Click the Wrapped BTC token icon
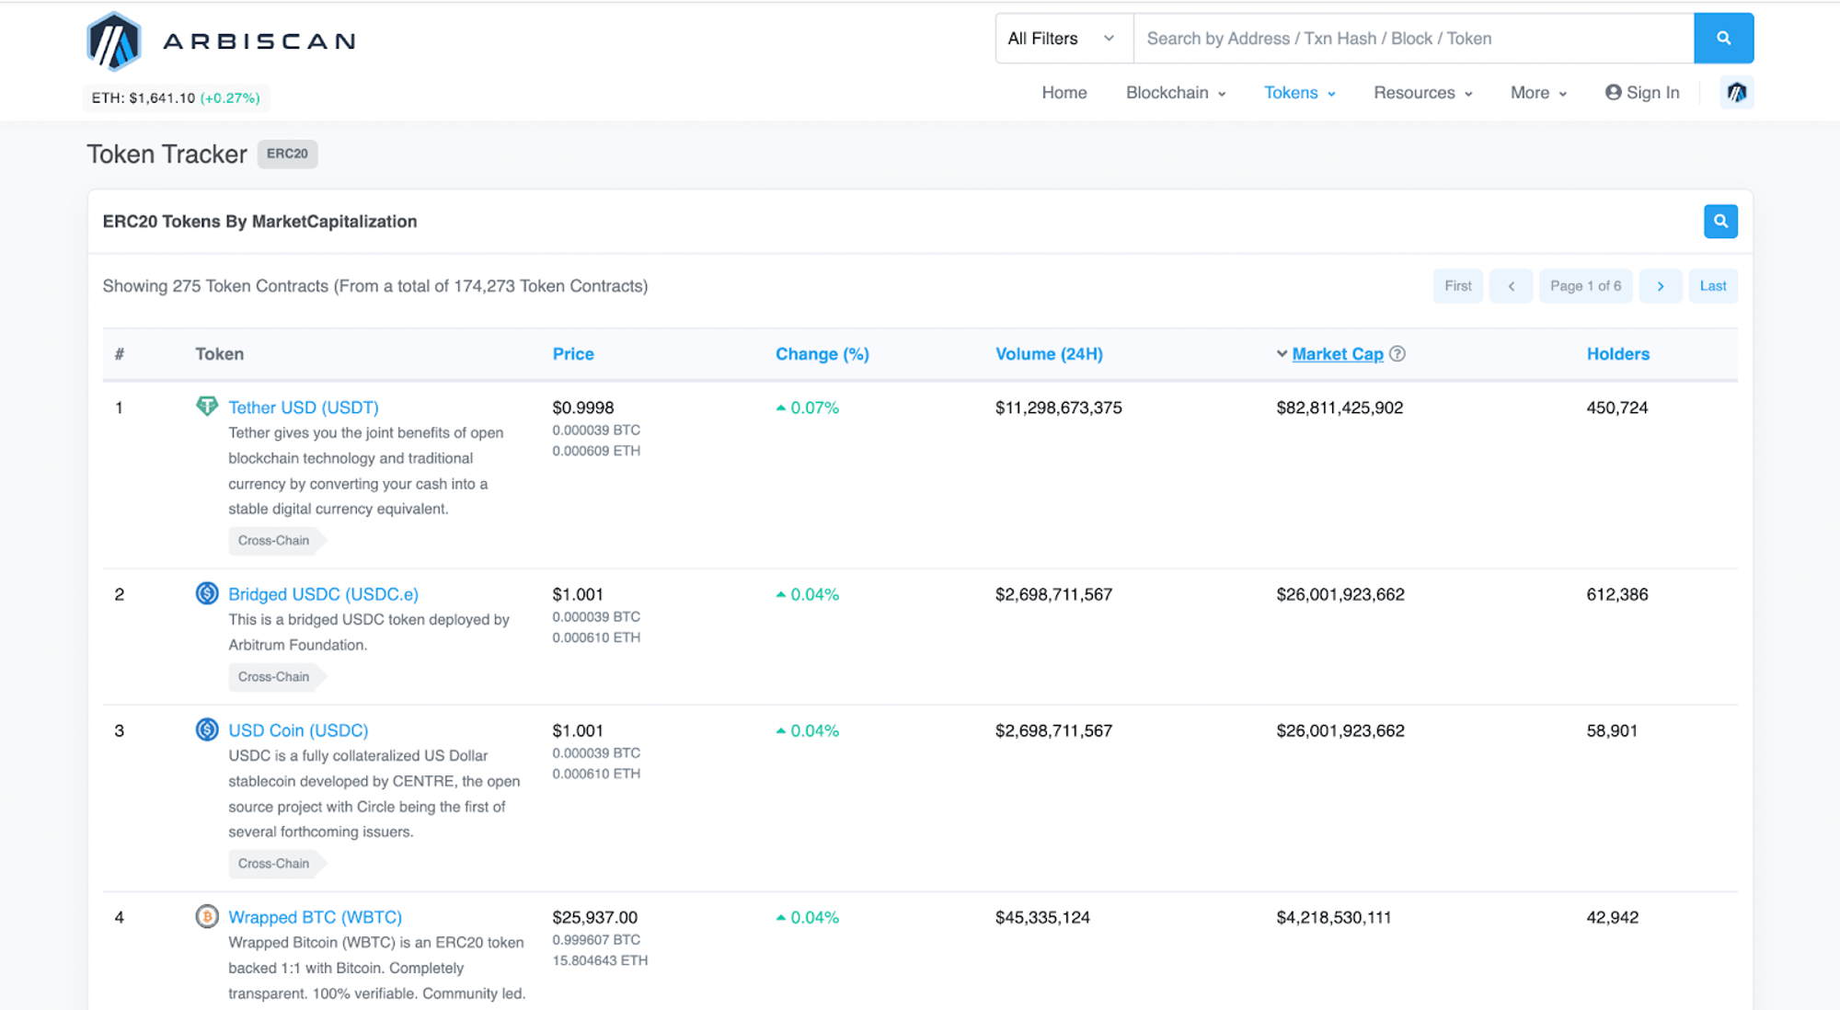The image size is (1840, 1010). pyautogui.click(x=207, y=916)
